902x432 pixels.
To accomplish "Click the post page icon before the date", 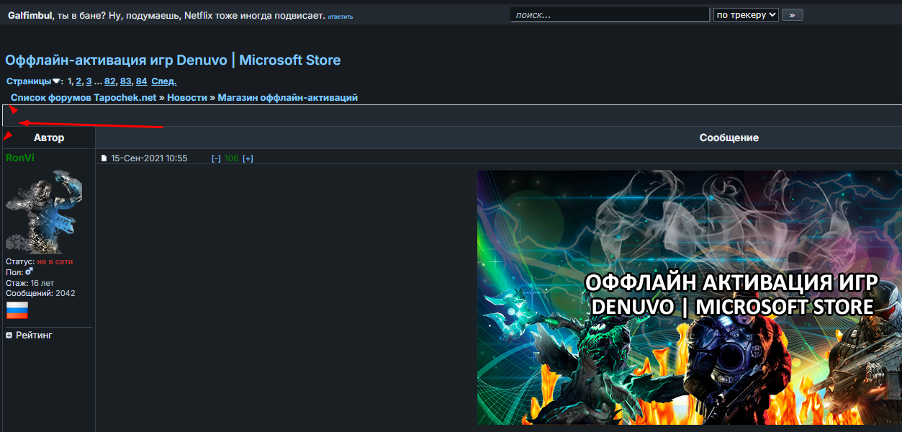I will pyautogui.click(x=104, y=158).
